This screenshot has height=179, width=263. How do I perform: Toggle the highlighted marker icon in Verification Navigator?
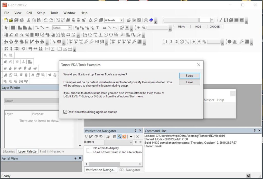(119, 136)
